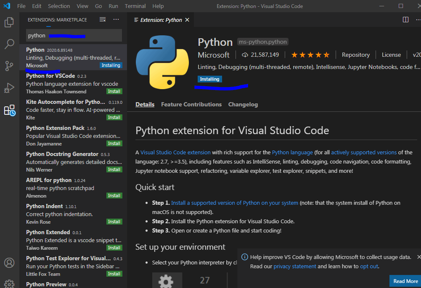The height and width of the screenshot is (288, 421).
Task: Install Python Extended extension
Action: pos(114,248)
